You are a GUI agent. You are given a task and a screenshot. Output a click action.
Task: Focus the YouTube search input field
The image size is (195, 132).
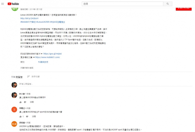coord(123,4)
